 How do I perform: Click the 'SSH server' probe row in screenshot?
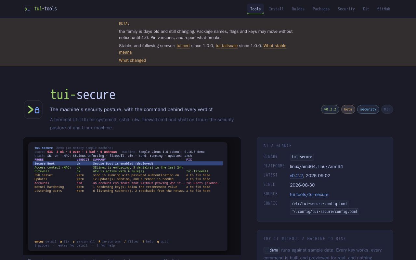tap(128, 175)
